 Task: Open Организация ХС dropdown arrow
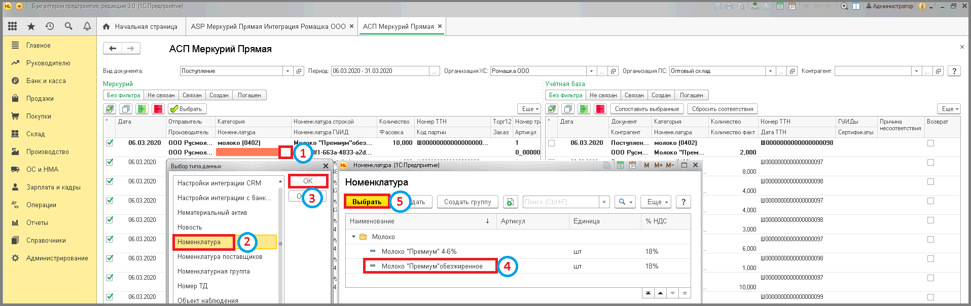point(591,71)
